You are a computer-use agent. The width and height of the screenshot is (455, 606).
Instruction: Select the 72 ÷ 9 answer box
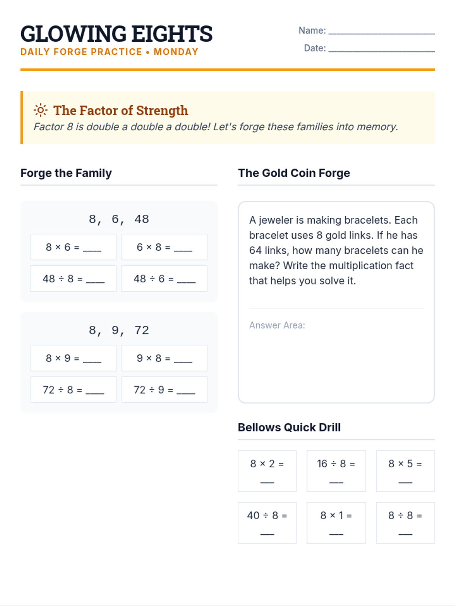pyautogui.click(x=164, y=390)
